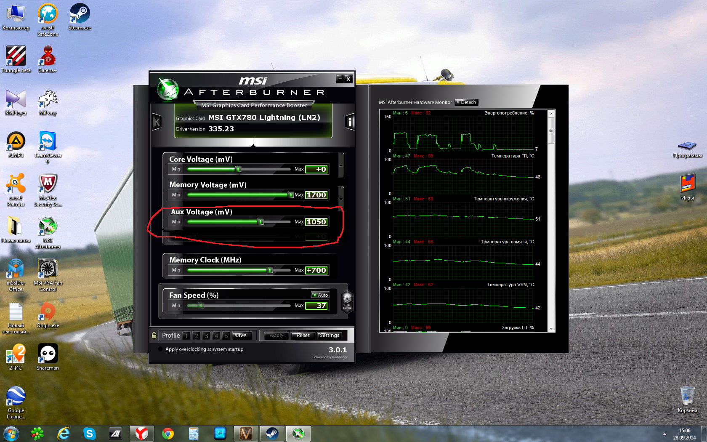Image resolution: width=707 pixels, height=442 pixels.
Task: Open Steam from the taskbar
Action: pos(272,434)
